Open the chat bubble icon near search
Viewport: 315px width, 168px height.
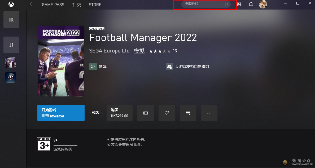239,4
